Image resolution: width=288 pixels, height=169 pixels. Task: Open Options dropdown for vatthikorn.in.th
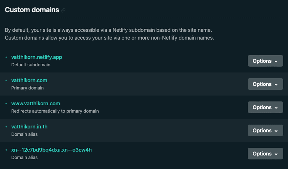tap(265, 130)
